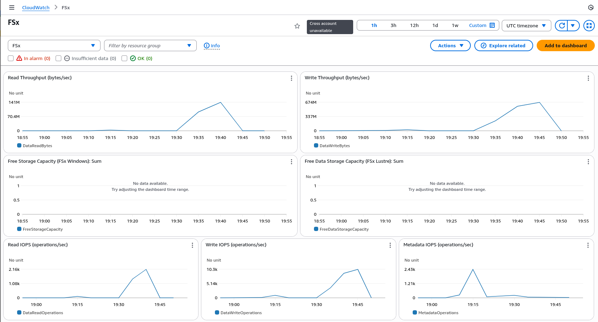Open Write IOPS widget options menu

[x=390, y=245]
